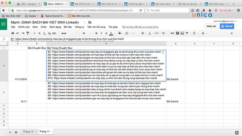242x136 pixels.
Task: Open the Functions sigma menu
Action: (194, 33)
